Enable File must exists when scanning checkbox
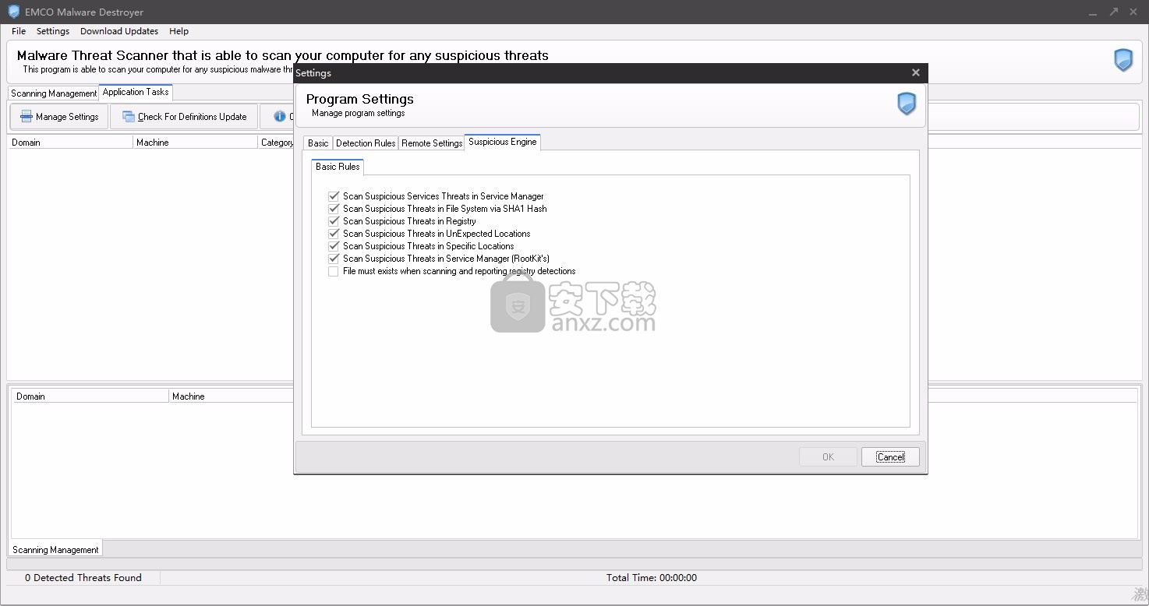Viewport: 1149px width, 606px height. click(334, 271)
